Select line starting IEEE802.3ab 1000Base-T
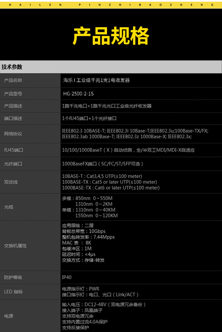 (x=127, y=137)
